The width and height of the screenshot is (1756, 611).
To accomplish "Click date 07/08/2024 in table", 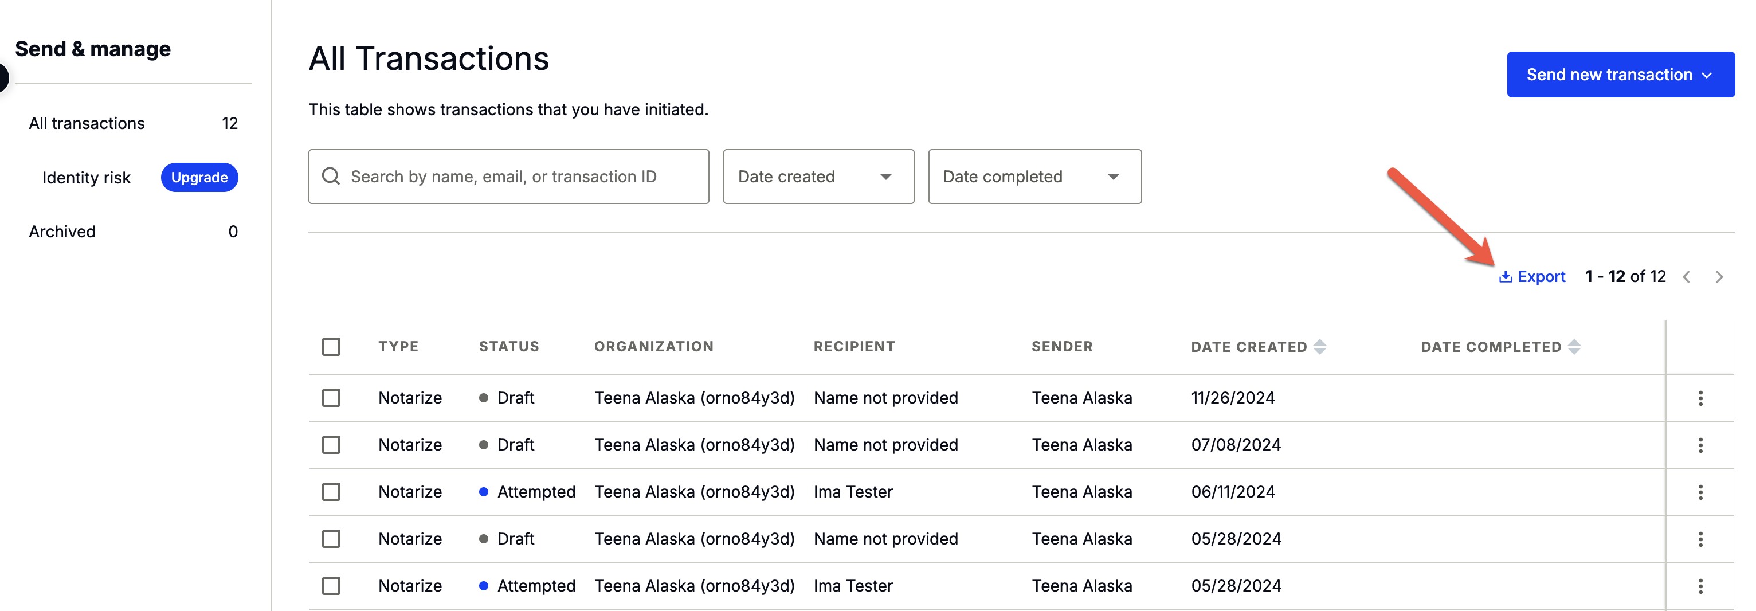I will click(x=1236, y=445).
